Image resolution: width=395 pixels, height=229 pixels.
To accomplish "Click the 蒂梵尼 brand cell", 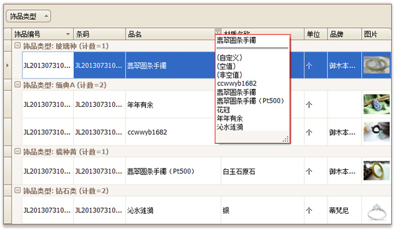I will coord(345,210).
